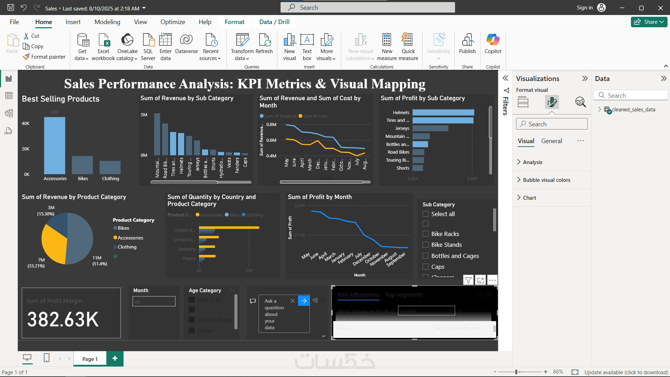Screen dimensions: 670x377
Task: Click the Share button
Action: [649, 22]
